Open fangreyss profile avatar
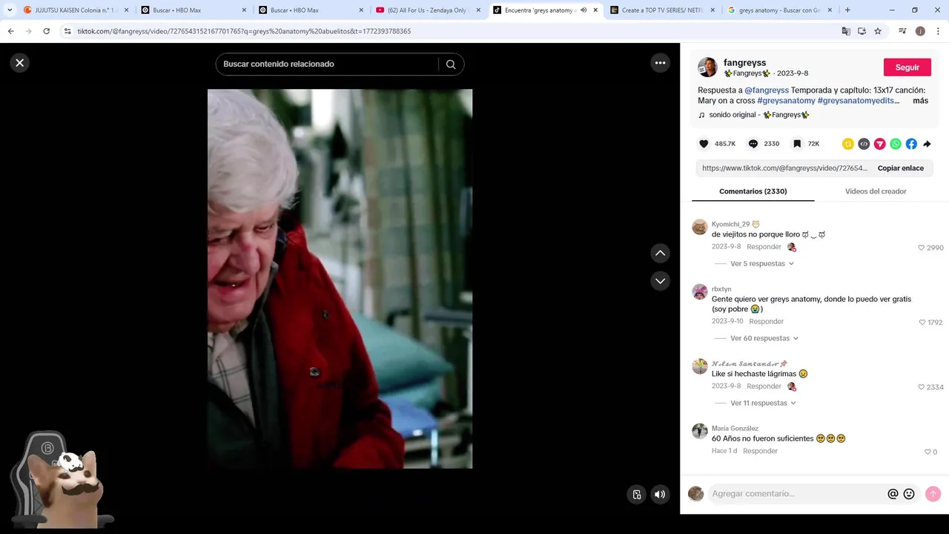This screenshot has height=534, width=949. tap(707, 67)
